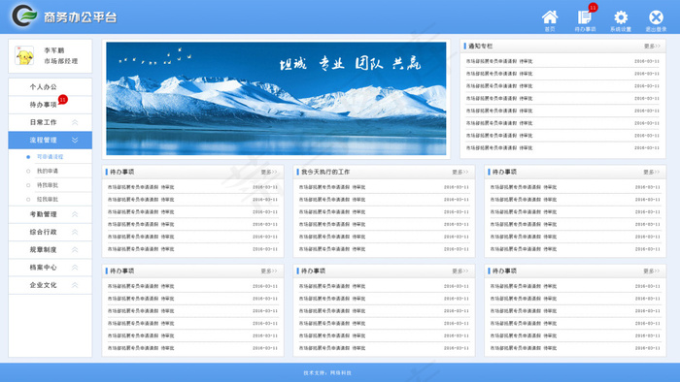Collapse 流程管理 using its chevron
This screenshot has height=382, width=680.
click(x=75, y=141)
